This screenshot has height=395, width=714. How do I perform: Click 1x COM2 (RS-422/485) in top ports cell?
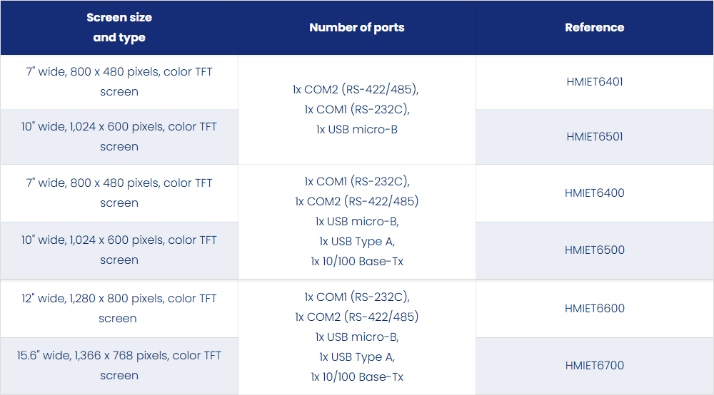356,90
